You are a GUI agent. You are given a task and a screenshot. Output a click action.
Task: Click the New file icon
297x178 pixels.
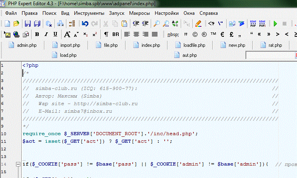coord(7,24)
